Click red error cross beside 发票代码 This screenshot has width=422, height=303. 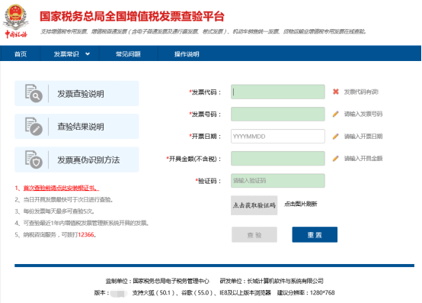point(336,92)
